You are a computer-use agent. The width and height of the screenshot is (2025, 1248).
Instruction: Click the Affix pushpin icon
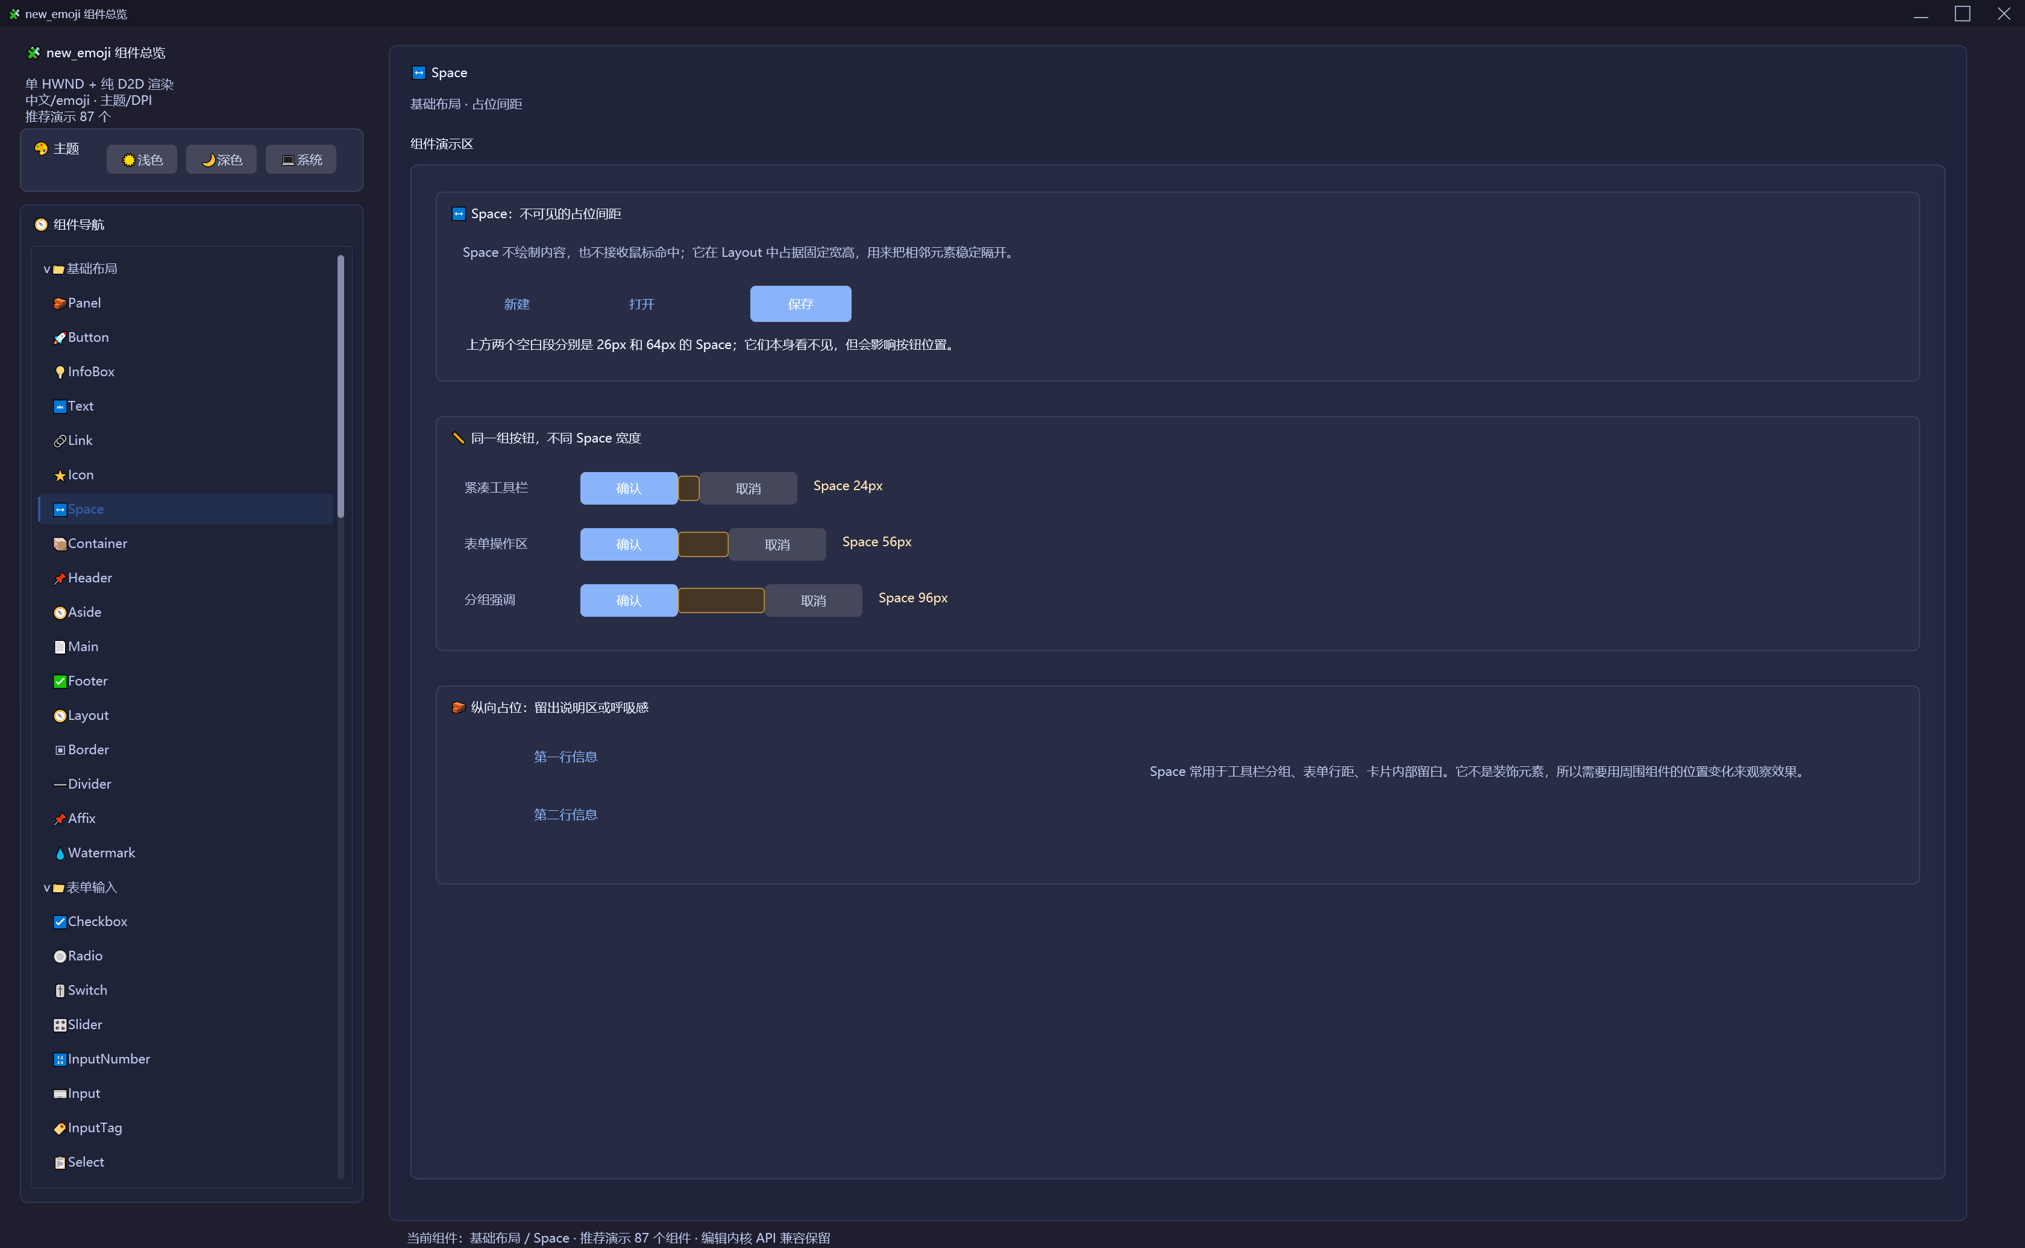[x=60, y=819]
